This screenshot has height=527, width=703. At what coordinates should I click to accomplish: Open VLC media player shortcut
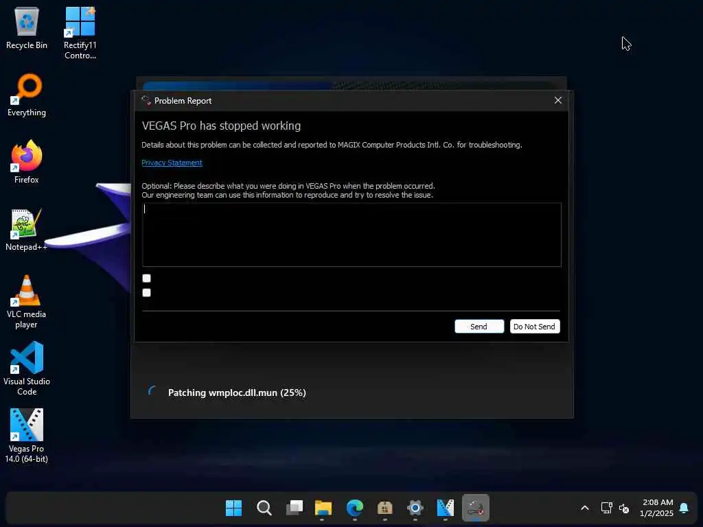[27, 302]
